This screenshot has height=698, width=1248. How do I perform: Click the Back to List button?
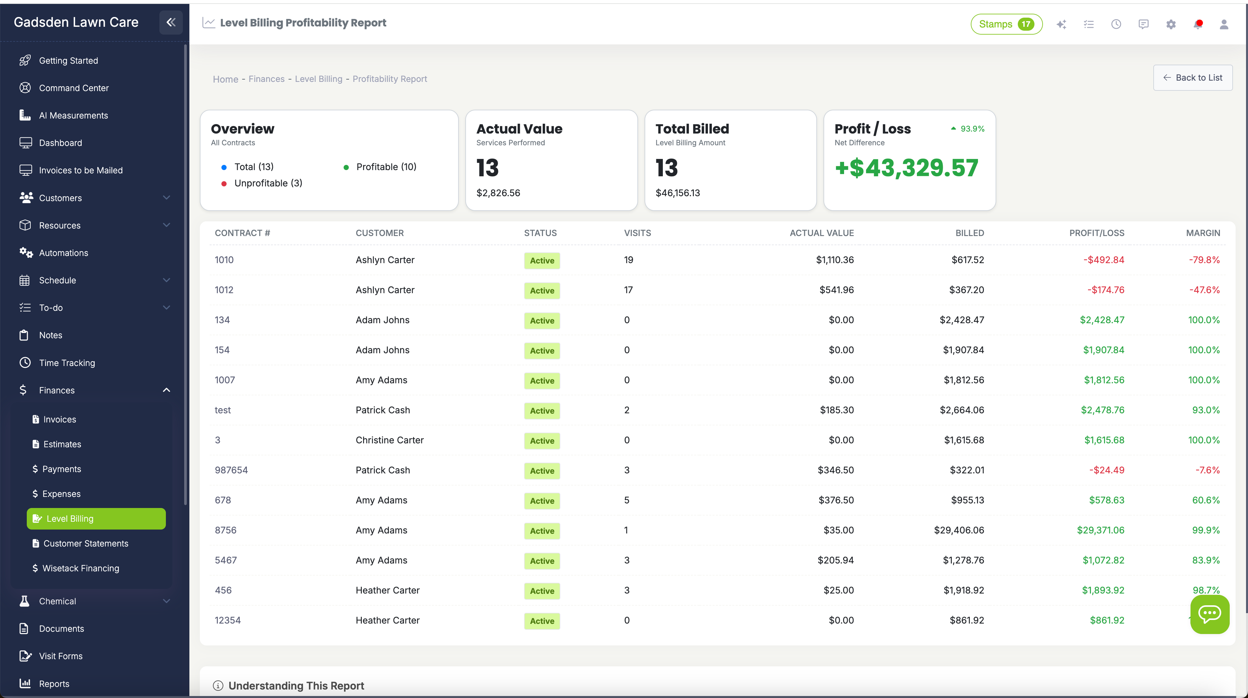click(1192, 77)
